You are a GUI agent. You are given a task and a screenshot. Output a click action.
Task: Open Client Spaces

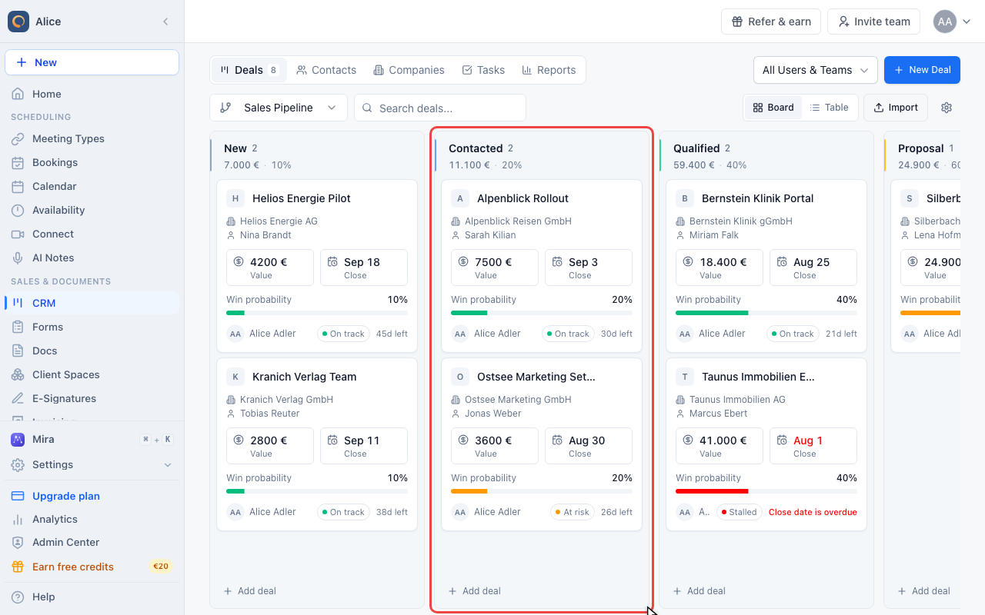coord(92,374)
